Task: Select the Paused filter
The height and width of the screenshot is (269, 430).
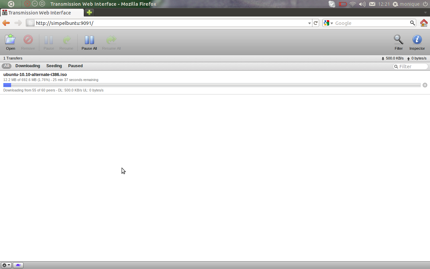Action: (75, 66)
